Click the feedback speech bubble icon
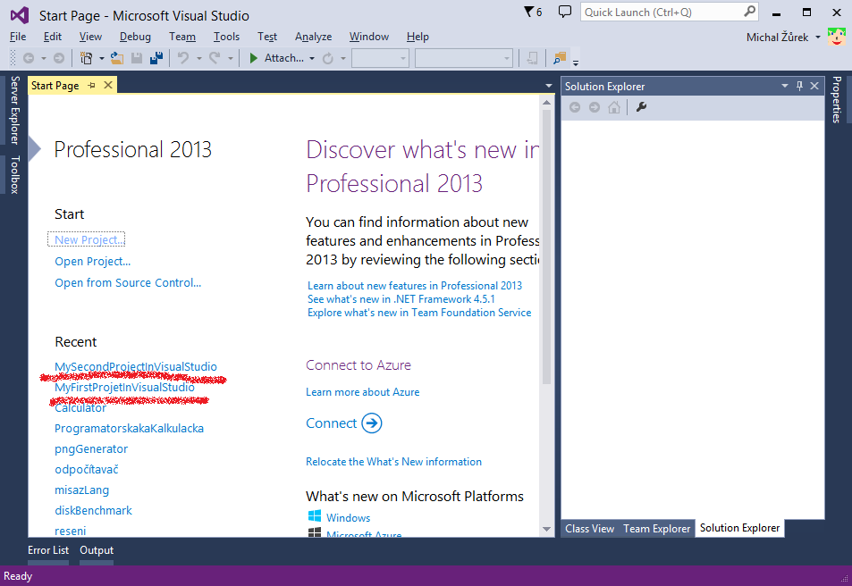 pyautogui.click(x=564, y=12)
